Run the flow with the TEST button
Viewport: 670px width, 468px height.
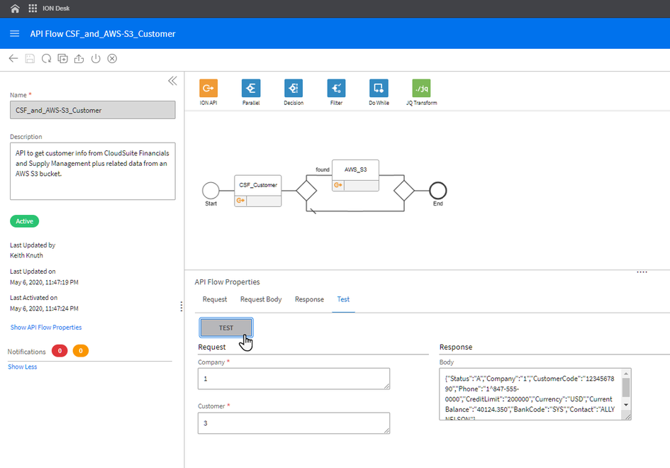tap(225, 328)
